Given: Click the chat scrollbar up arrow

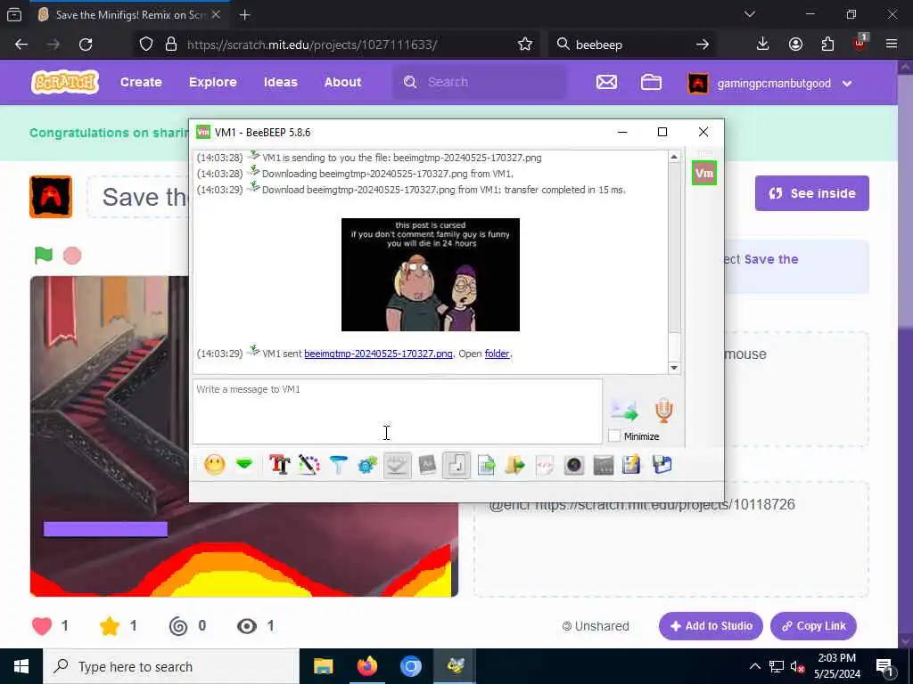Looking at the screenshot, I should click(674, 157).
